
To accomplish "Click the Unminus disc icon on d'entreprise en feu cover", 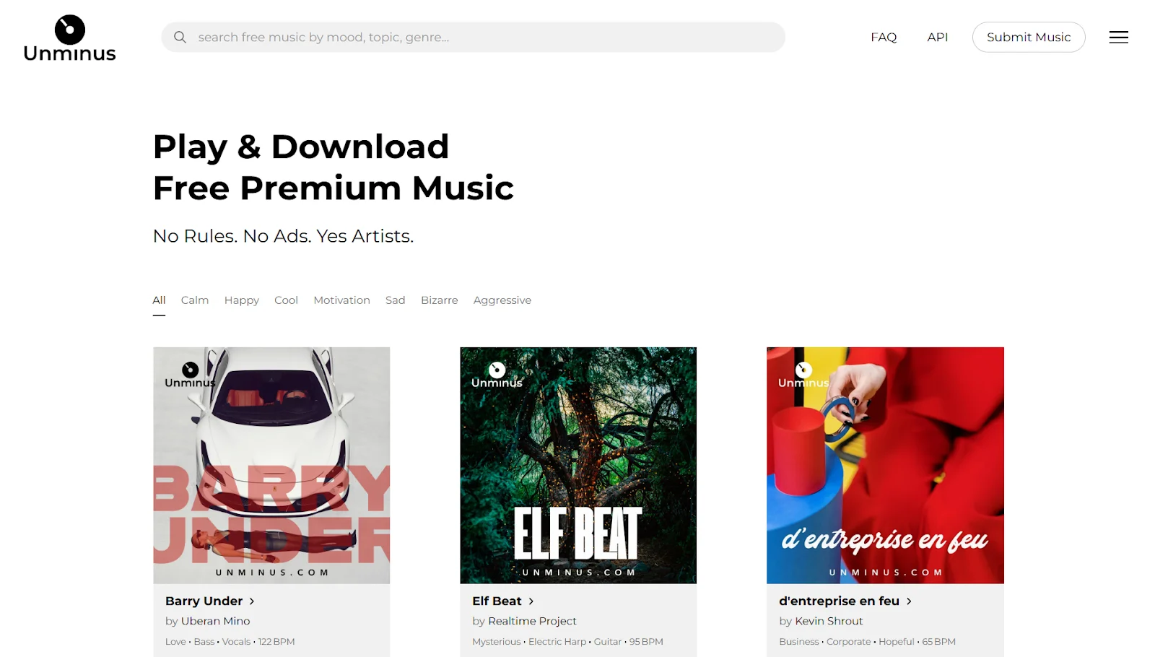I will click(x=803, y=370).
